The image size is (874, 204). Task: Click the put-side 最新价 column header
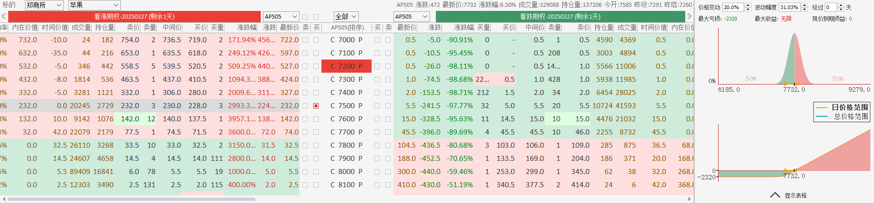[x=406, y=27]
